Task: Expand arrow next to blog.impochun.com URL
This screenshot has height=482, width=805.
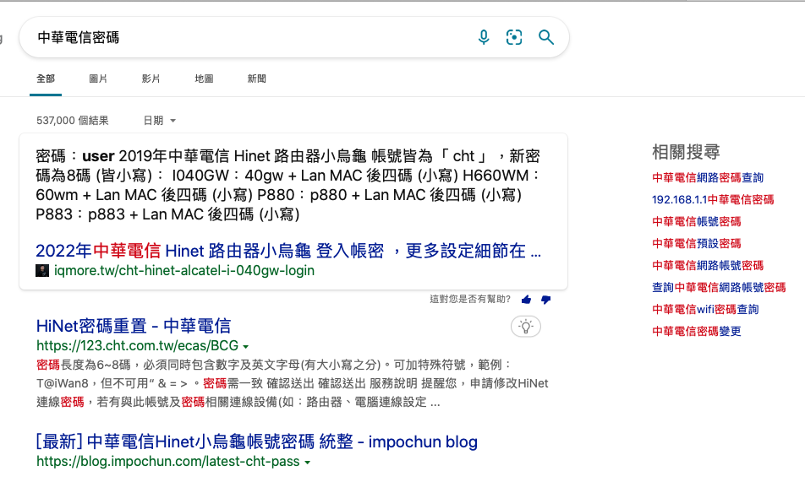Action: coord(307,463)
